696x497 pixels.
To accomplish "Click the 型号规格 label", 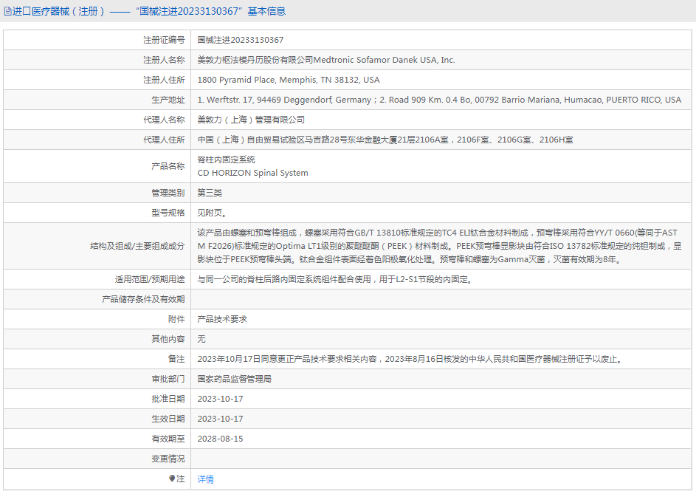I will pyautogui.click(x=168, y=213).
